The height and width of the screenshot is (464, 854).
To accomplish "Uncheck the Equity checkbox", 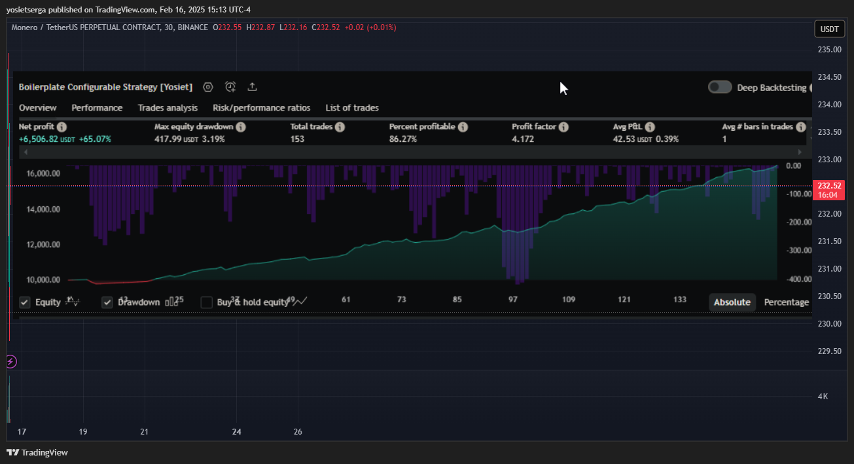I will click(25, 302).
